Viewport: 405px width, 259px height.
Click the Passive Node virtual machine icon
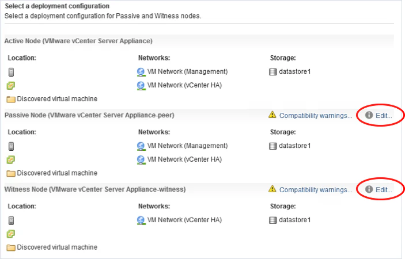(10, 160)
